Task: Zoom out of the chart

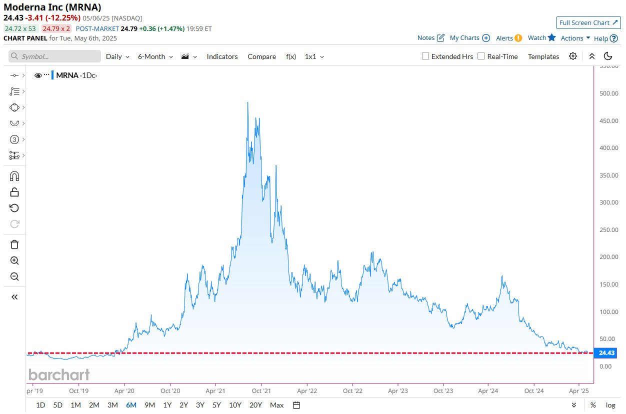Action: point(14,276)
